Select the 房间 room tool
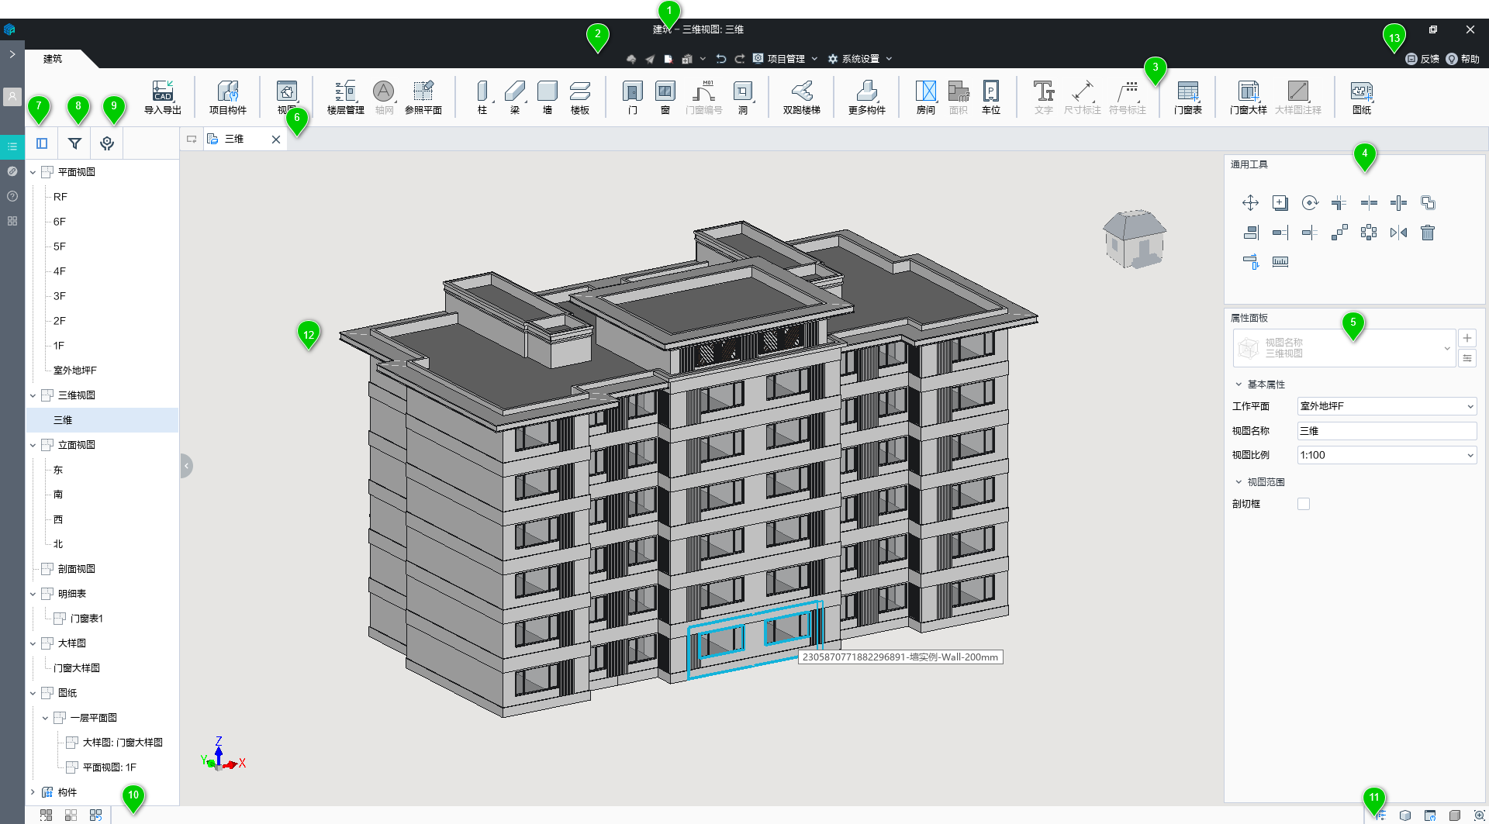Screen dimensions: 1489x824 [x=926, y=98]
